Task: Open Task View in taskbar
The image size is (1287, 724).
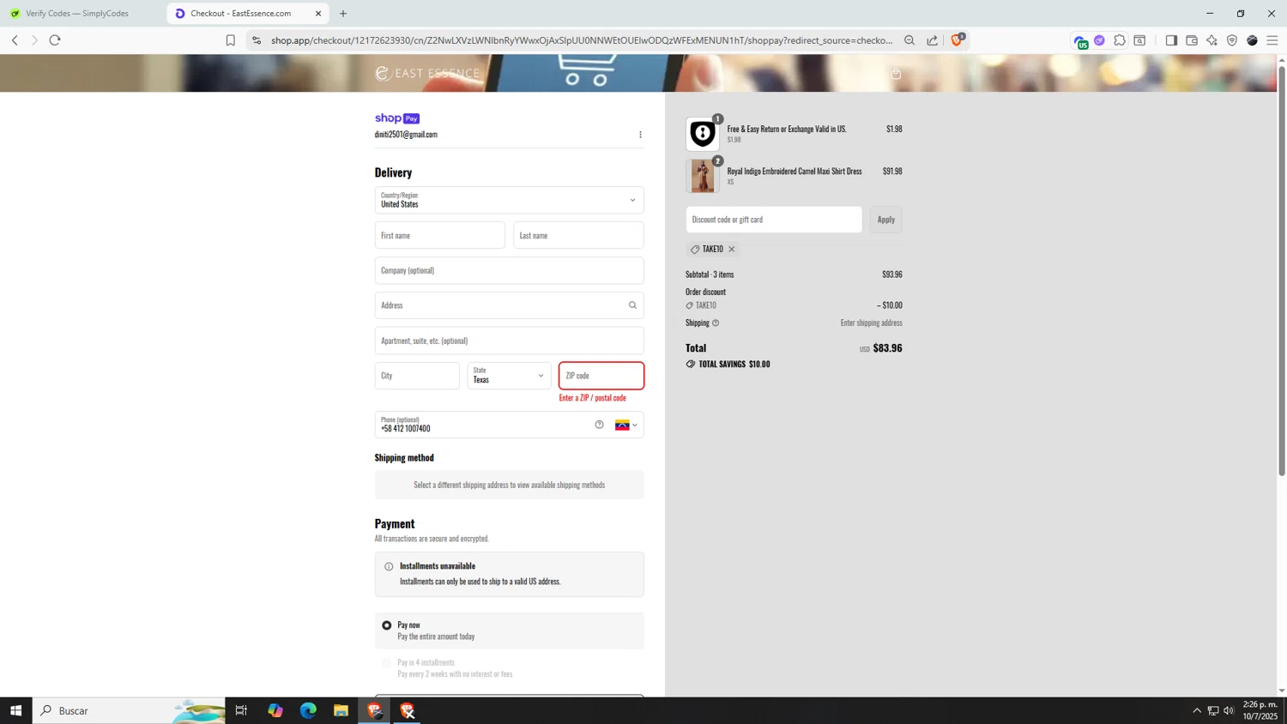Action: (x=241, y=710)
